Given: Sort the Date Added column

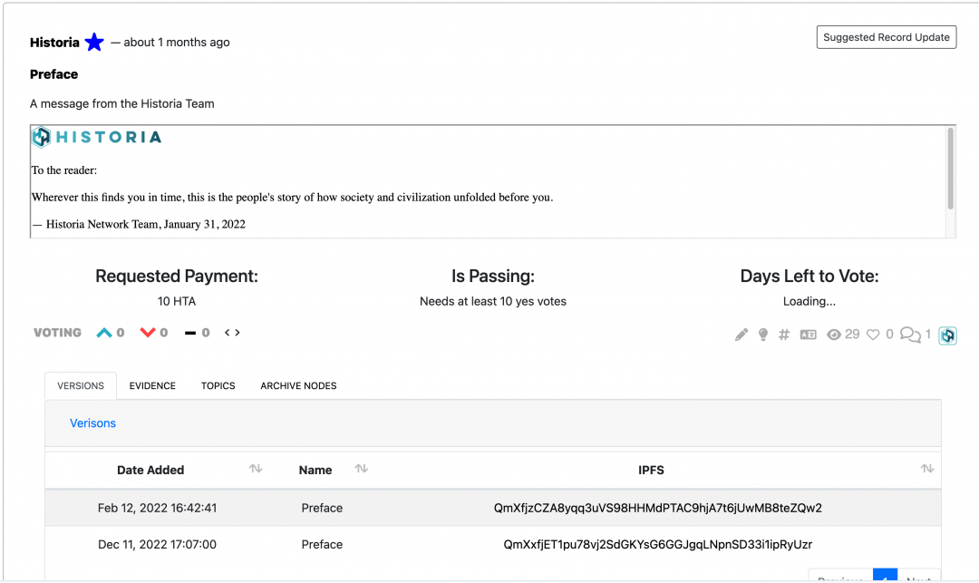Looking at the screenshot, I should pos(255,469).
